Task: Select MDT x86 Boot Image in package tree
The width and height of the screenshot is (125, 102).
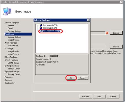Action: coord(51,31)
